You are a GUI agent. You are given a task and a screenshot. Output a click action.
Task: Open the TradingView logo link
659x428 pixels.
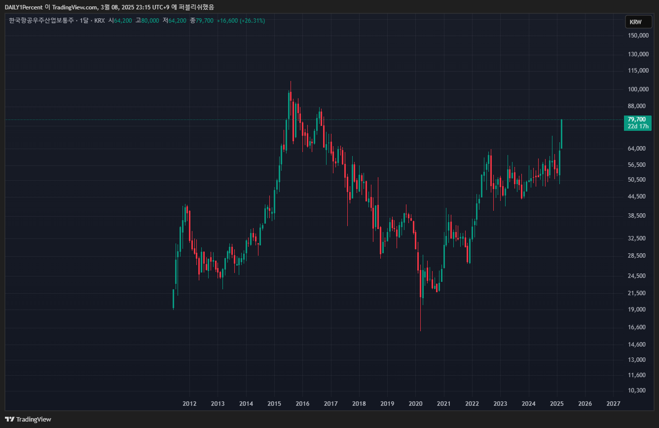(28, 419)
